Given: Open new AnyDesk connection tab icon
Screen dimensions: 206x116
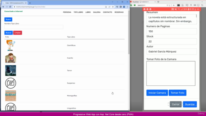Looking at the screenshot, I should click(158, 2).
